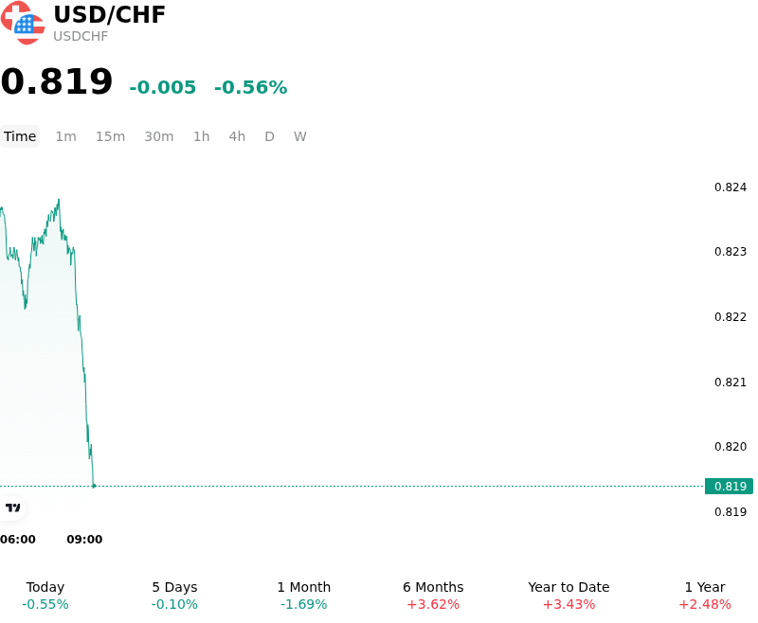758x623 pixels.
Task: Click the latest price point on chart line
Action: [94, 486]
